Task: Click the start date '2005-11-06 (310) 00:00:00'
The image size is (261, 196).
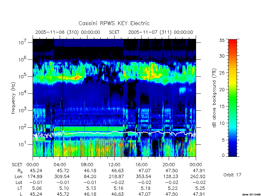Action: coord(68,32)
